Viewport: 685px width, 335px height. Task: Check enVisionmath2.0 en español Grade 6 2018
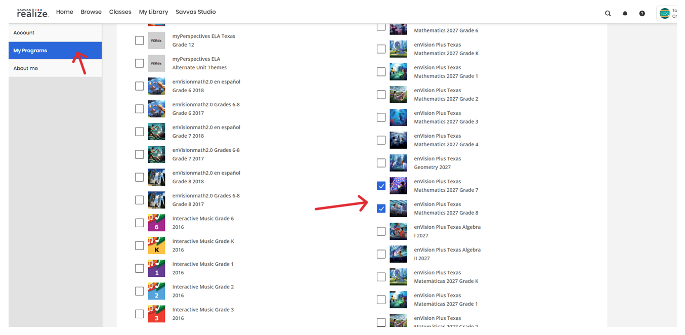coord(140,86)
